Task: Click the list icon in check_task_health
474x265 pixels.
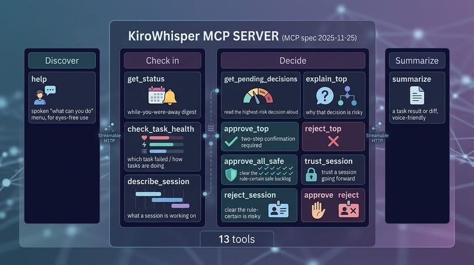Action: 144,151
